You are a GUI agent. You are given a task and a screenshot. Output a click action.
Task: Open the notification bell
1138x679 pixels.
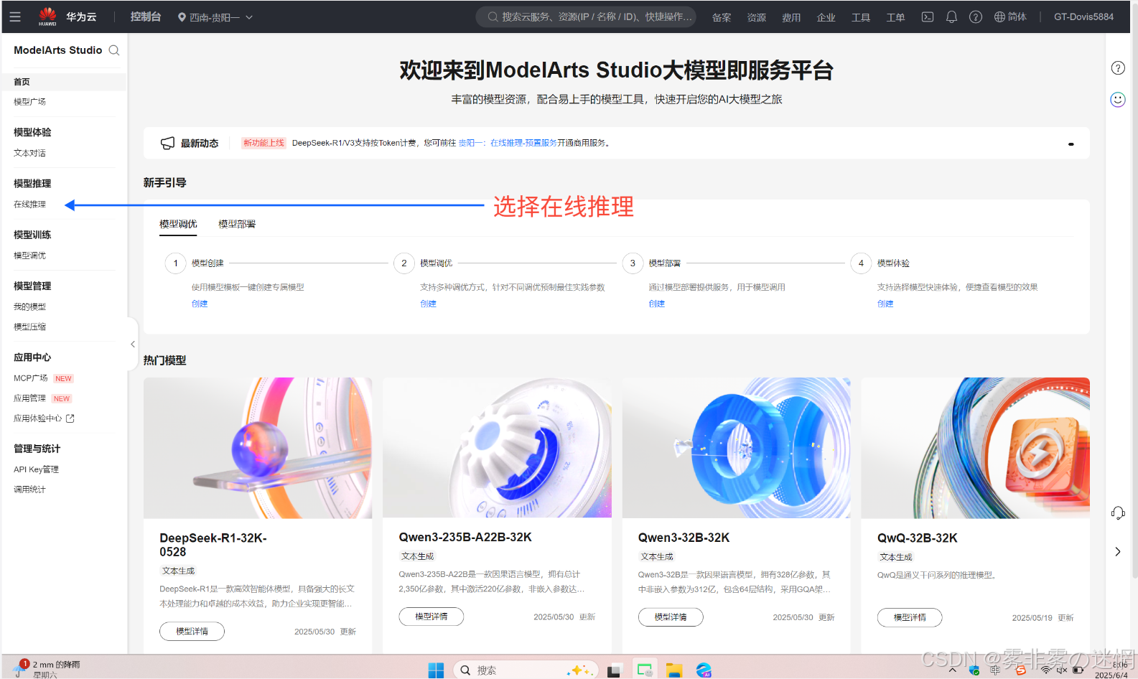pos(951,17)
